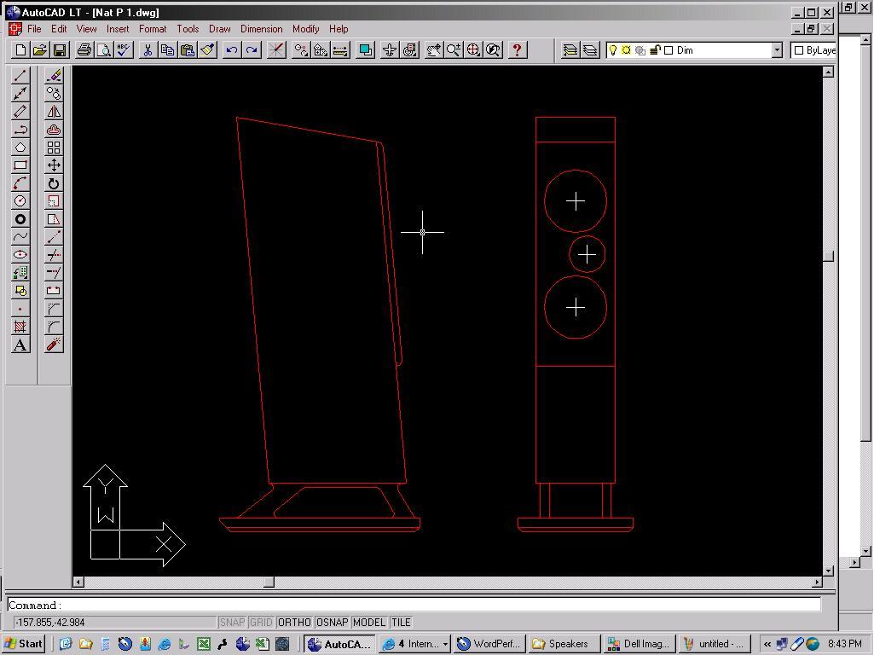Select the Fillet tool
The image size is (874, 655).
click(x=54, y=327)
